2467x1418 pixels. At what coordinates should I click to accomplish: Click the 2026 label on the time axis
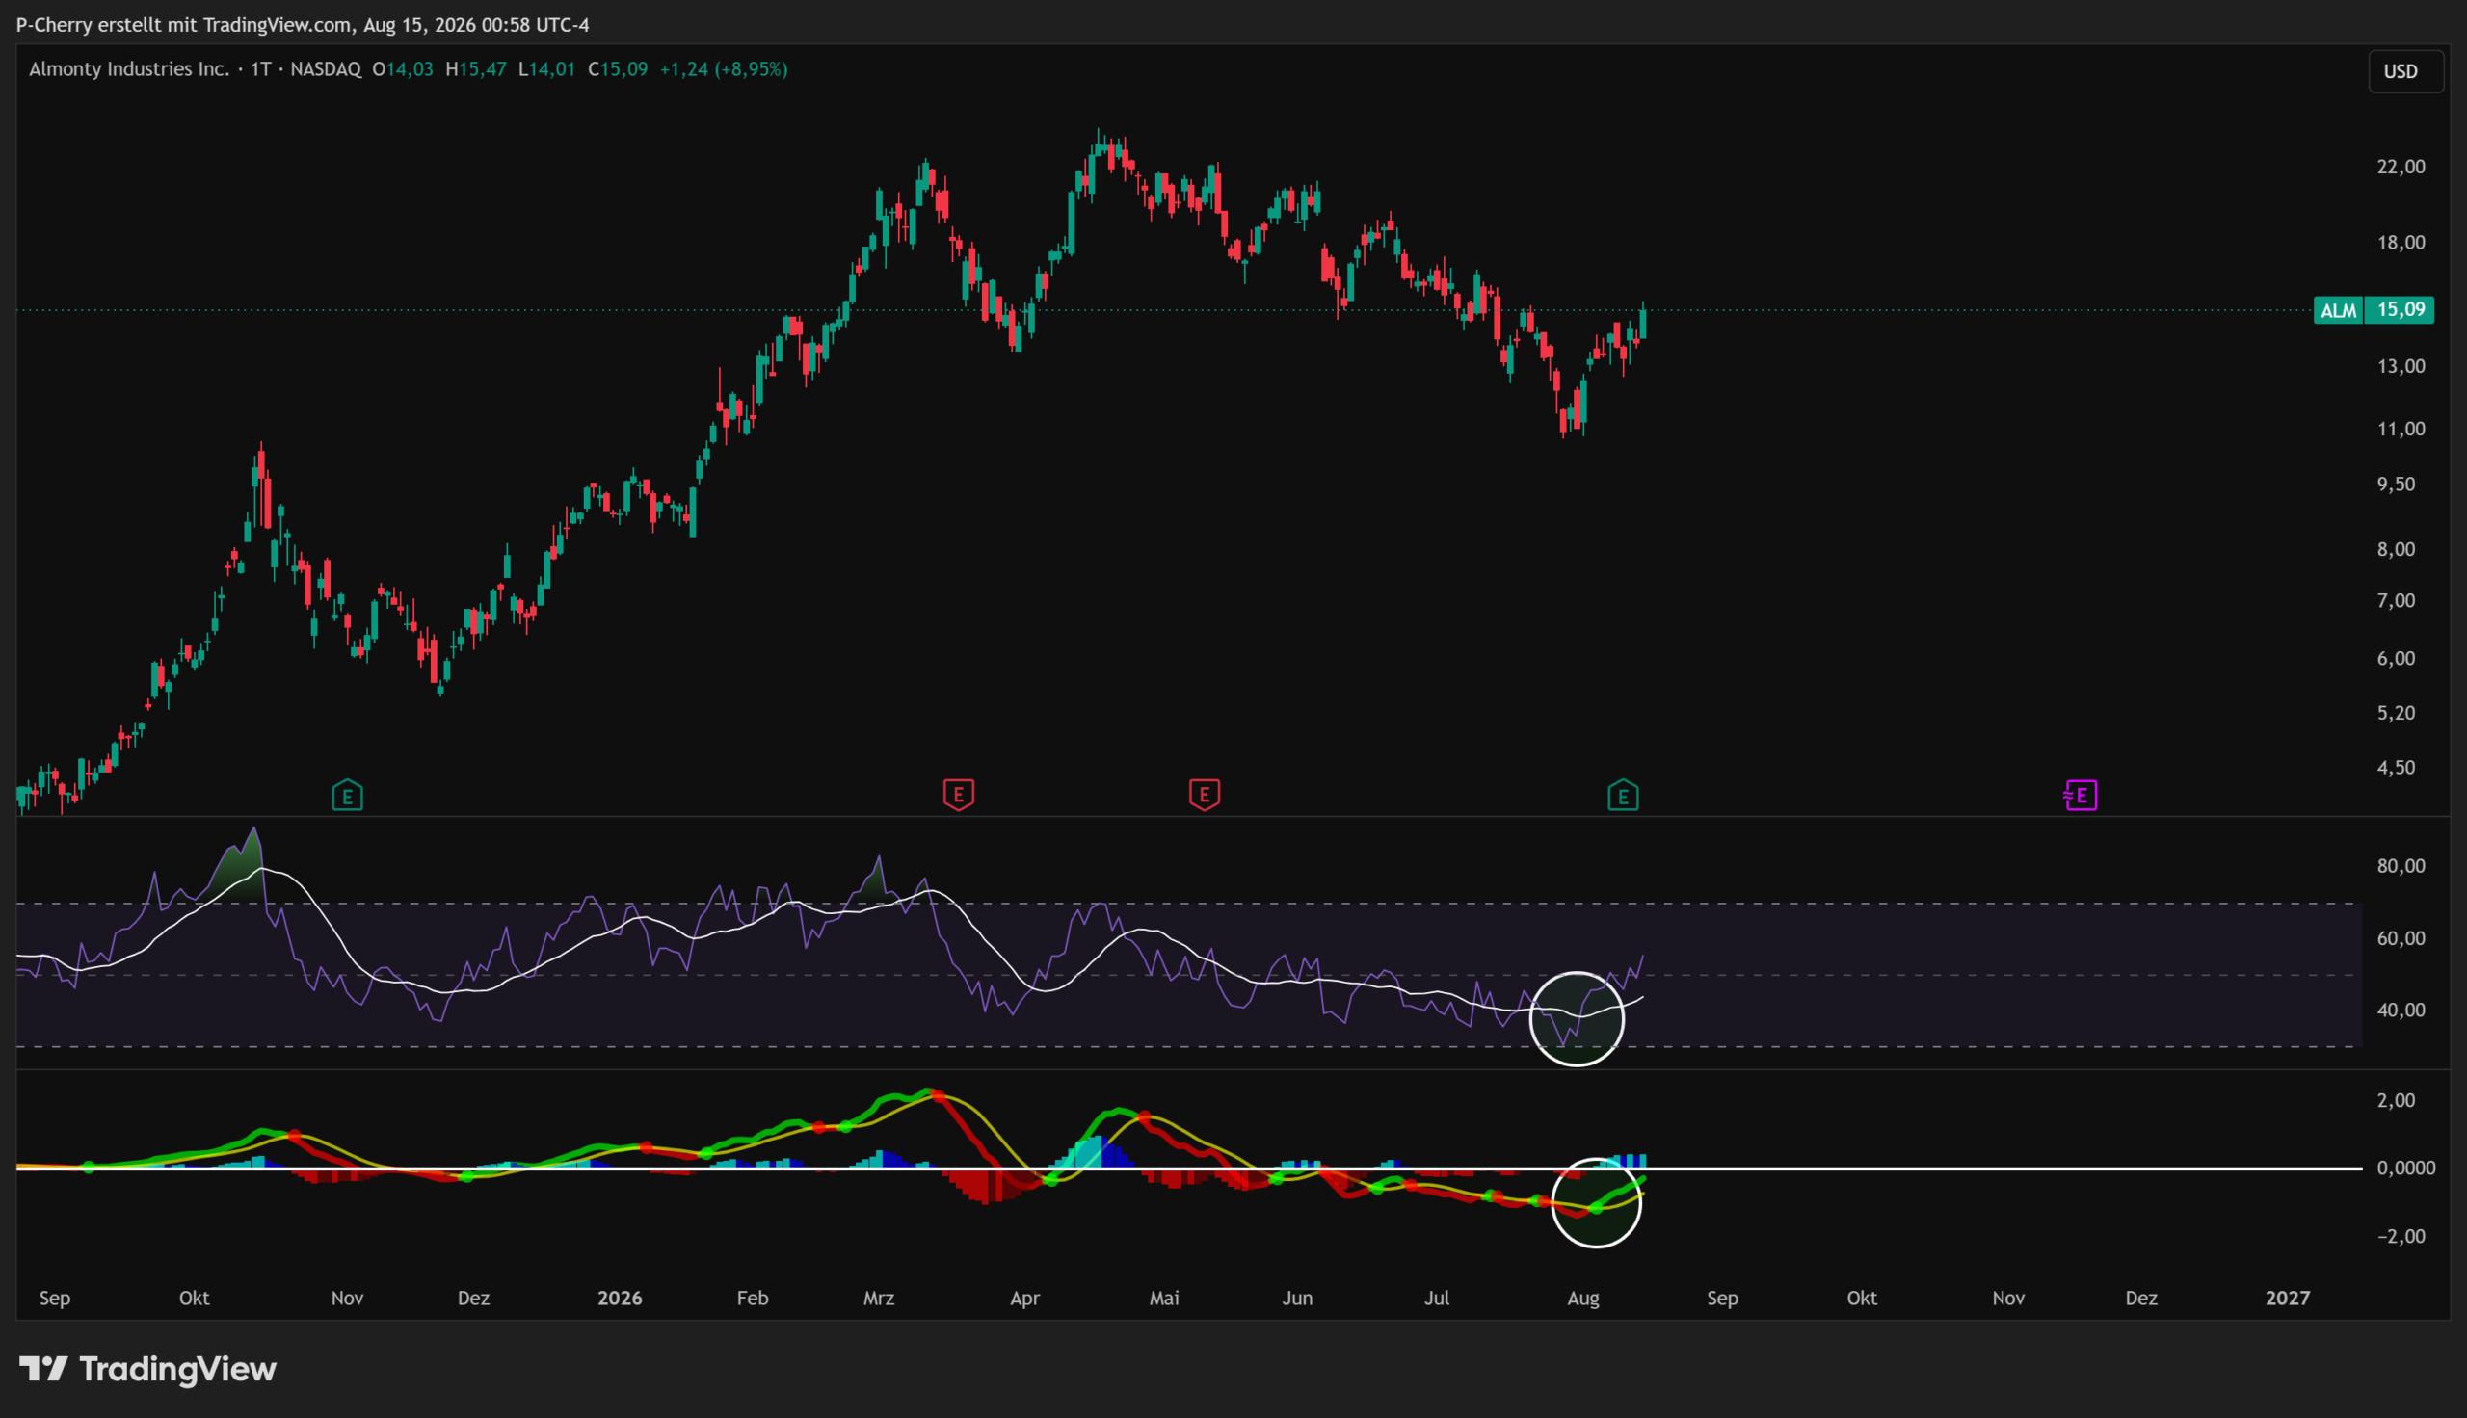621,1299
